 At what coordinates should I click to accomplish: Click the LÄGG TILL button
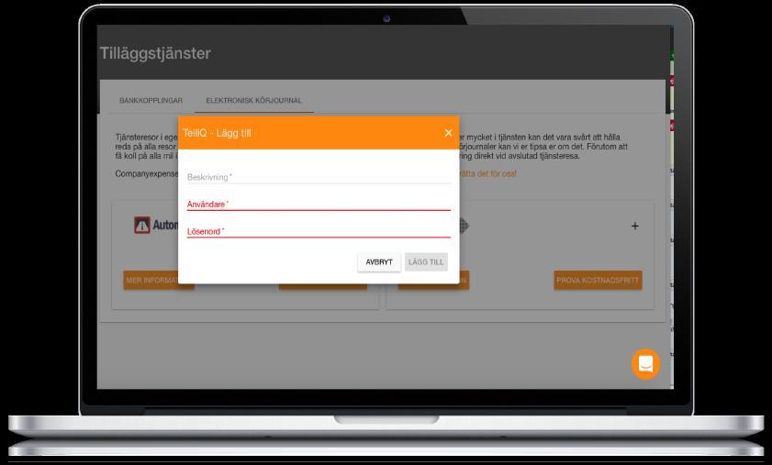[x=426, y=262]
